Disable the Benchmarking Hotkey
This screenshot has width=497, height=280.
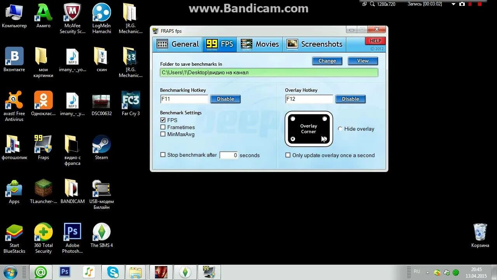tap(225, 99)
